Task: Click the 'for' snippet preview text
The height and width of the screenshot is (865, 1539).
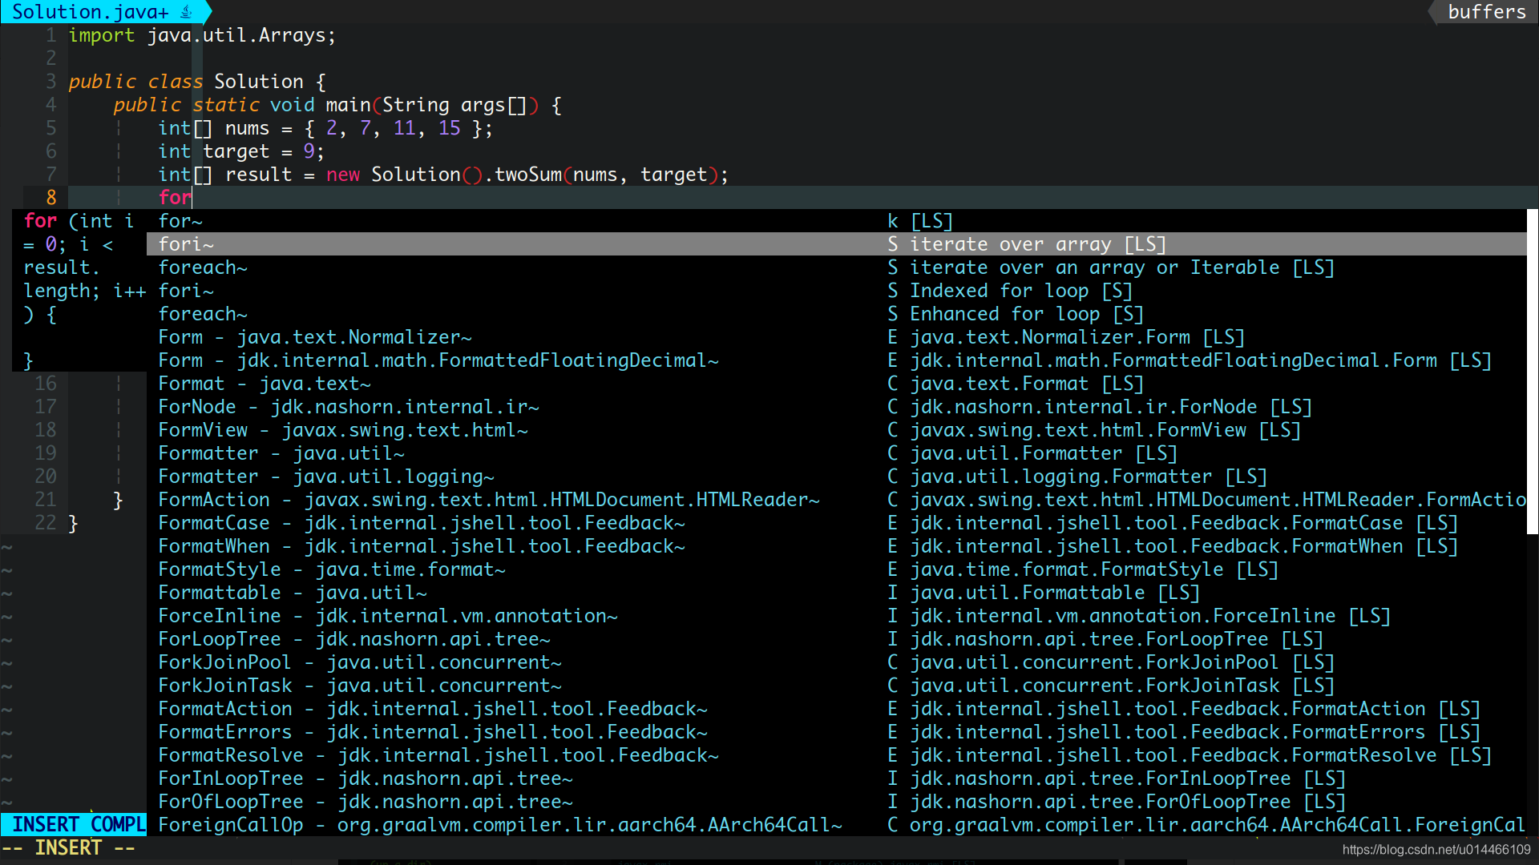Action: click(x=79, y=291)
